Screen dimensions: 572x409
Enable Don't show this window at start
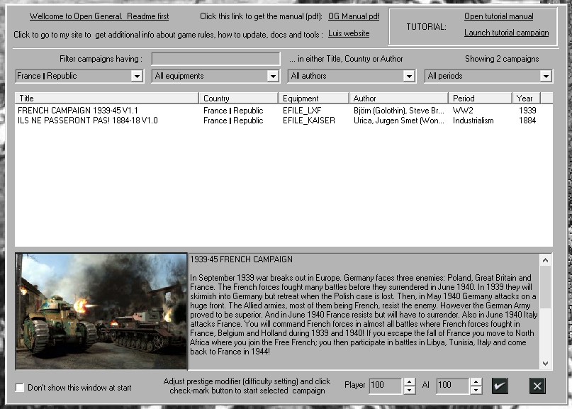pyautogui.click(x=20, y=388)
